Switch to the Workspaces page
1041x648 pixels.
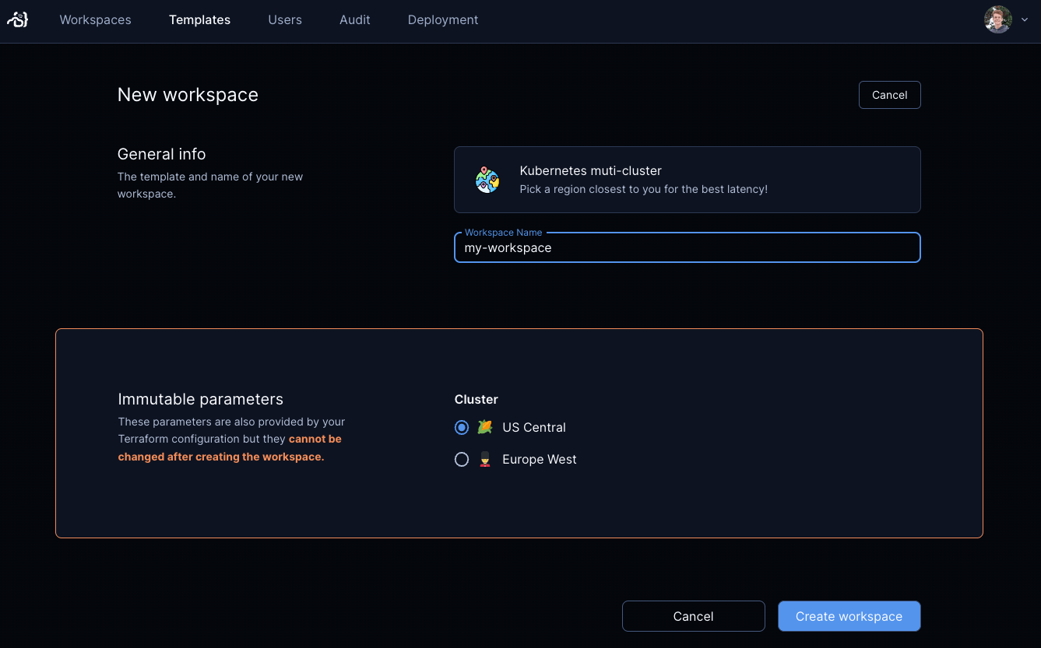coord(95,19)
